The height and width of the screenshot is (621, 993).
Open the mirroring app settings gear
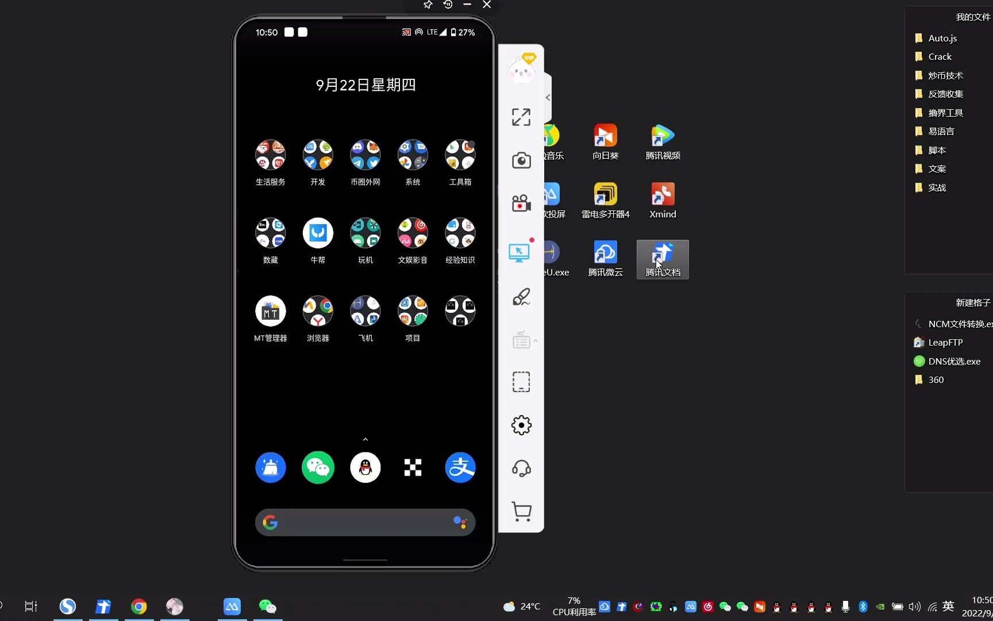click(x=521, y=425)
